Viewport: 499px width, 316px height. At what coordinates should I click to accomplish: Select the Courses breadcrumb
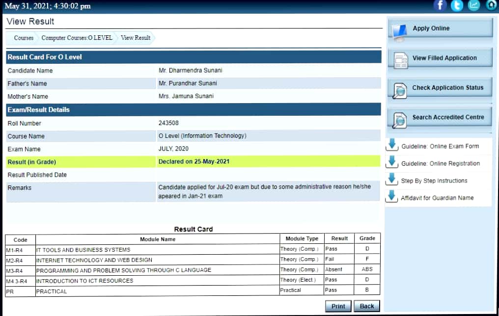(24, 38)
